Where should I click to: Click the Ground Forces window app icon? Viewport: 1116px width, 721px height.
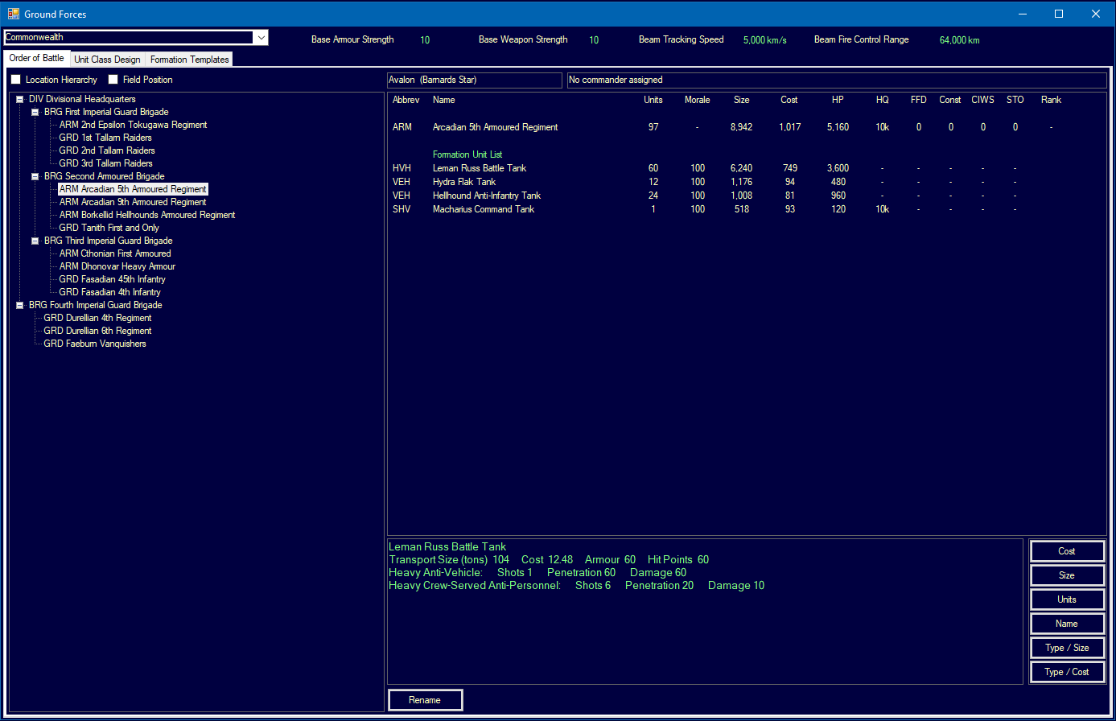point(13,14)
